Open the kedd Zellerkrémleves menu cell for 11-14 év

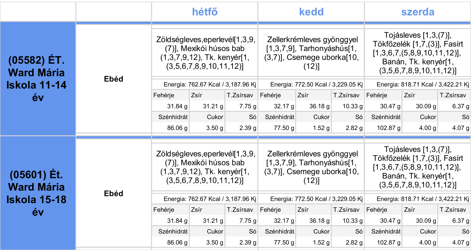[x=311, y=53]
